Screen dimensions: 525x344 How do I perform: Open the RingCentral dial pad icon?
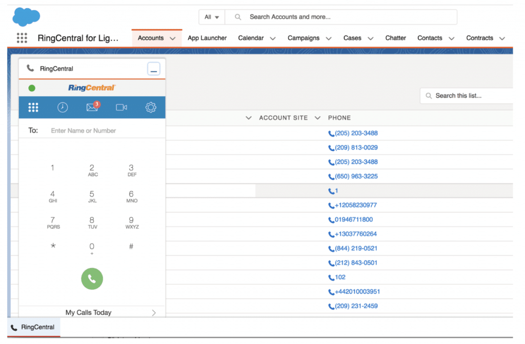click(x=33, y=107)
